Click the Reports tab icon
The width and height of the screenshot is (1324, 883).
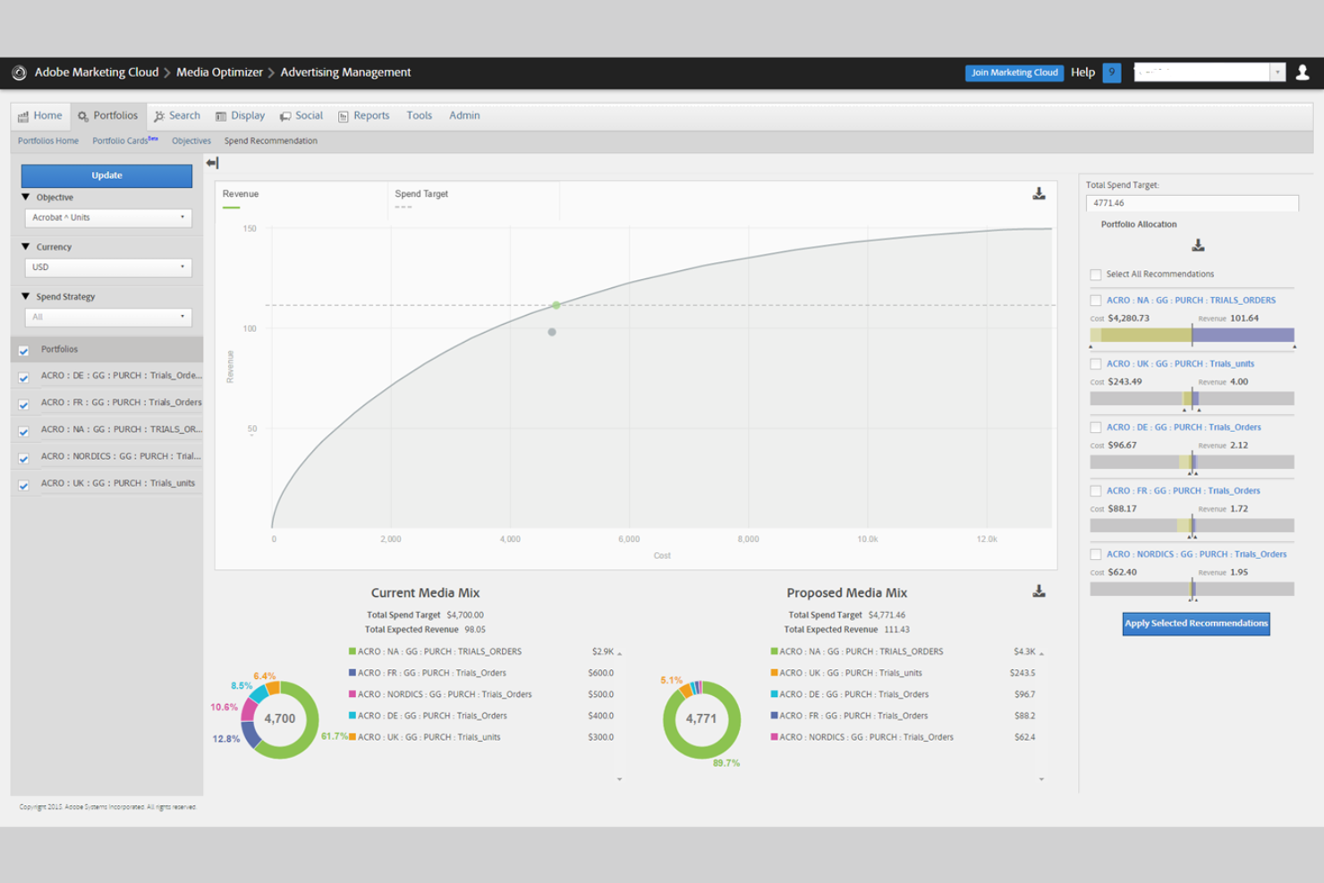[344, 116]
